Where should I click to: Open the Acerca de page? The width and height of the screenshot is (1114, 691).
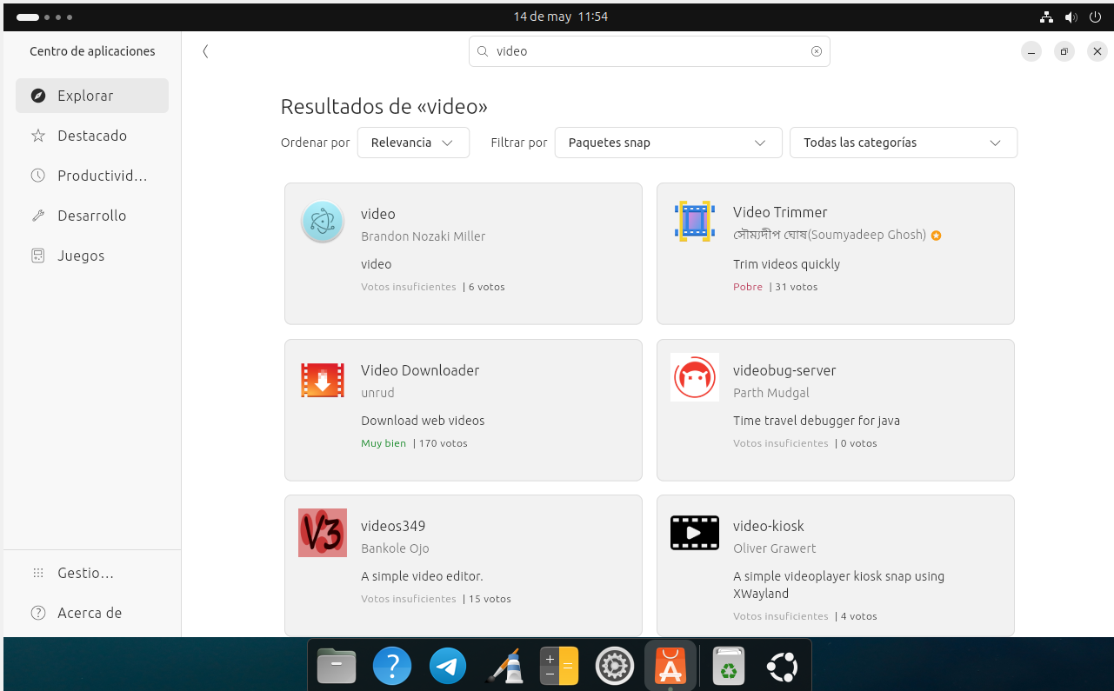point(90,613)
